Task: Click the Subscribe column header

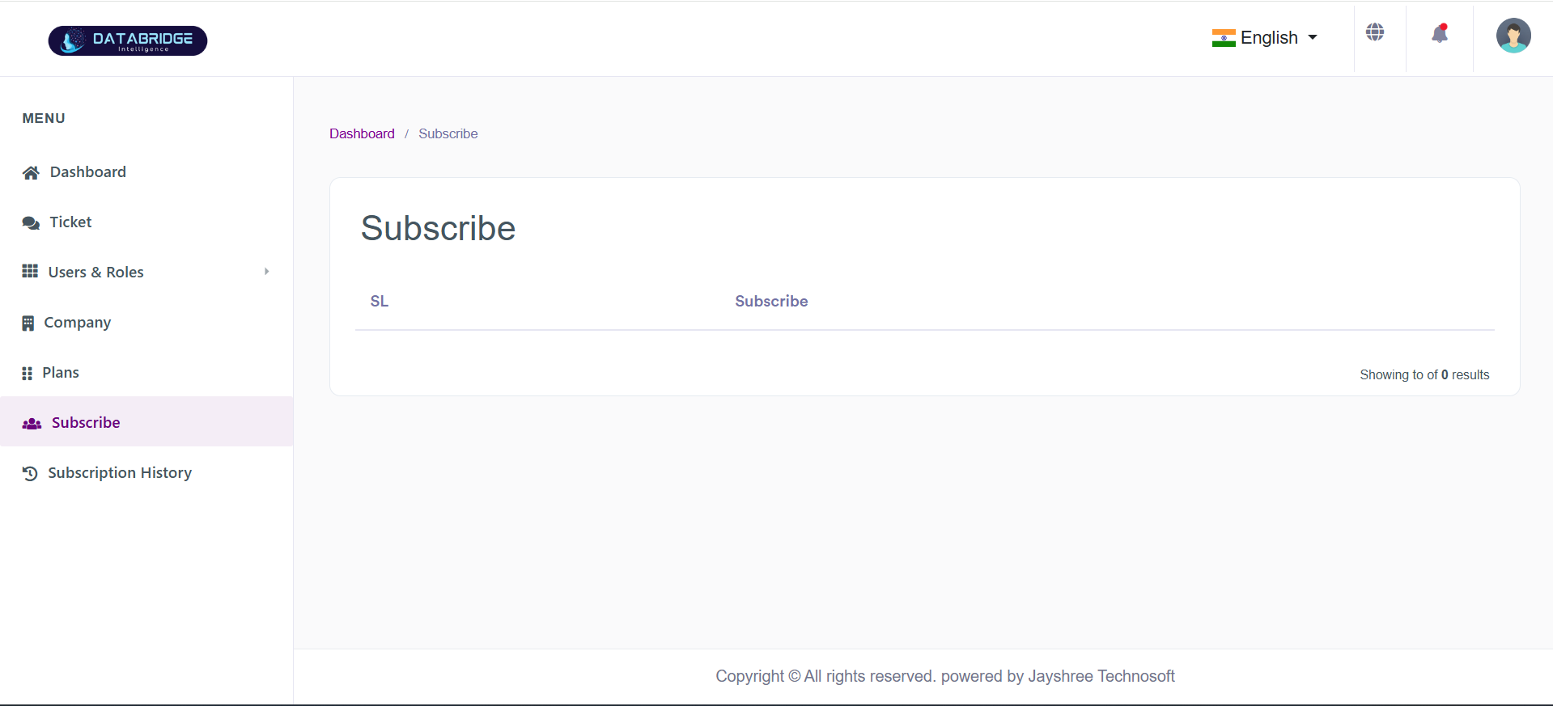Action: point(771,301)
